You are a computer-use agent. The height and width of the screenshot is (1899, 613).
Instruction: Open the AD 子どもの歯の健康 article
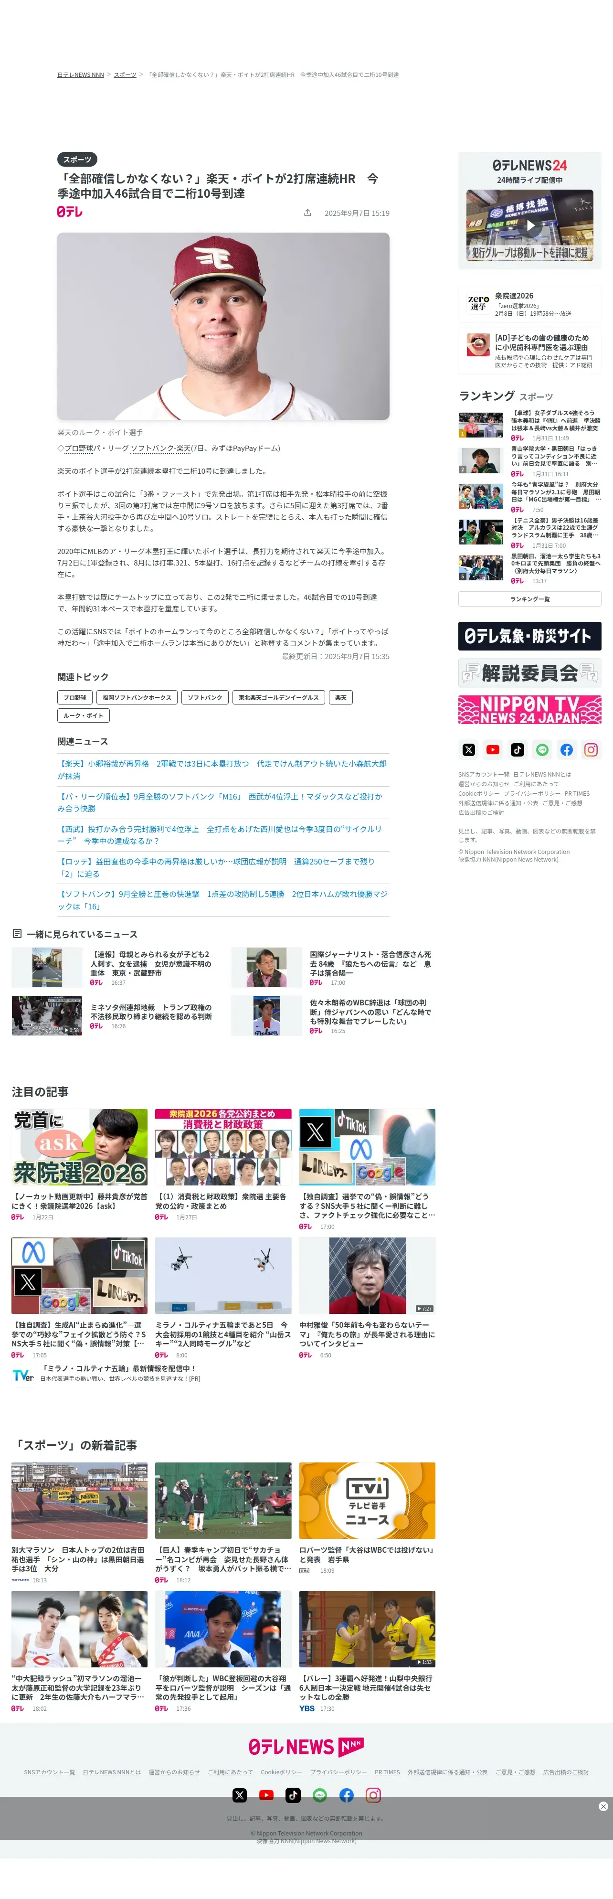tap(530, 350)
